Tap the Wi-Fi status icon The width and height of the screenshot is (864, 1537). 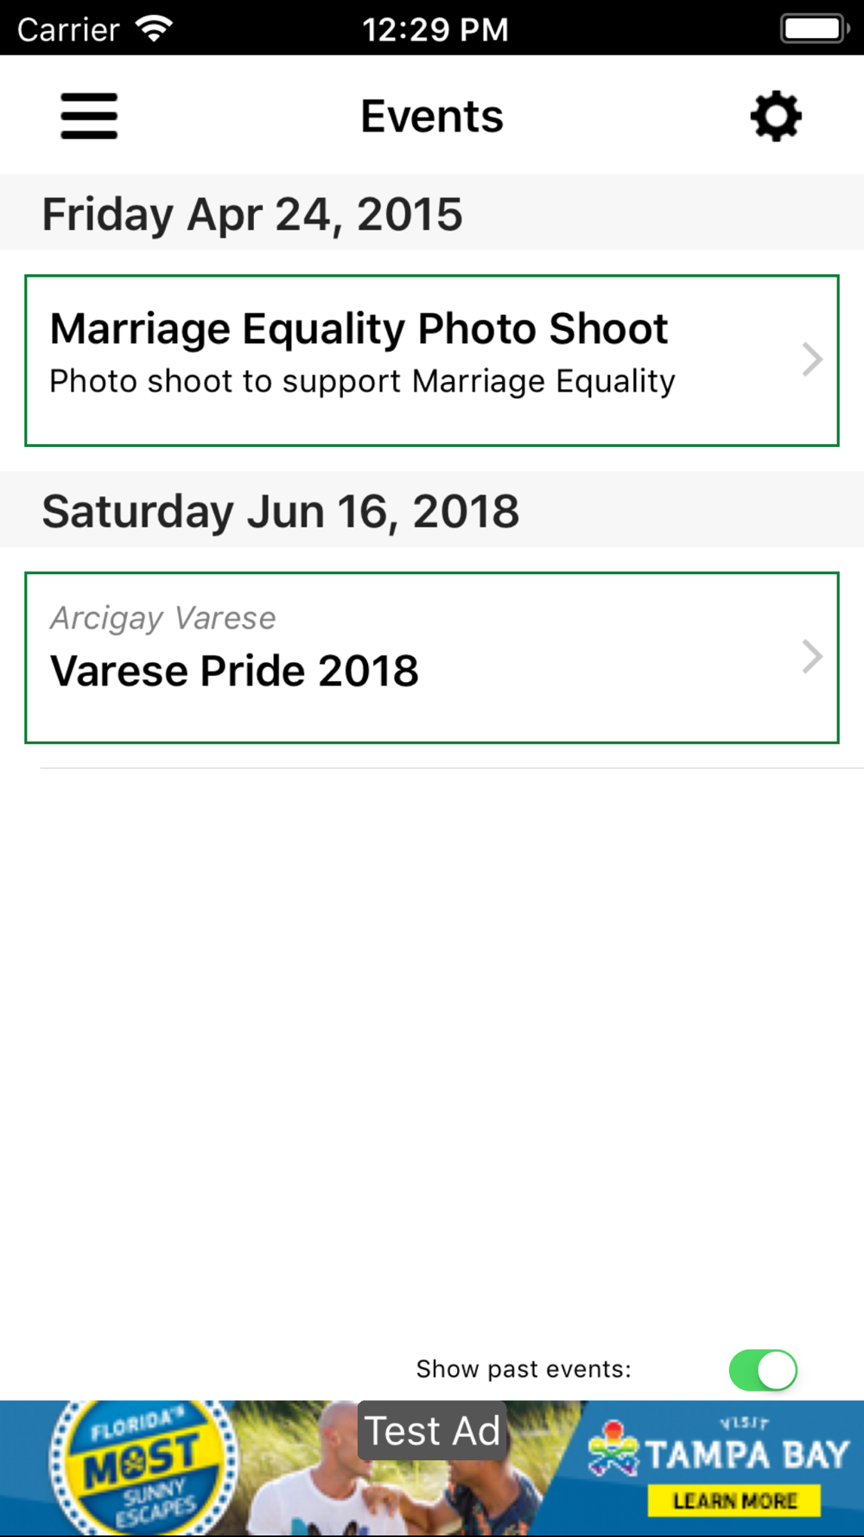pos(155,29)
